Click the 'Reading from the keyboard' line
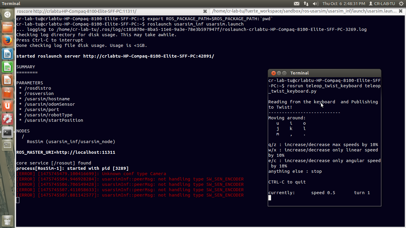This screenshot has width=406, height=228. [323, 104]
